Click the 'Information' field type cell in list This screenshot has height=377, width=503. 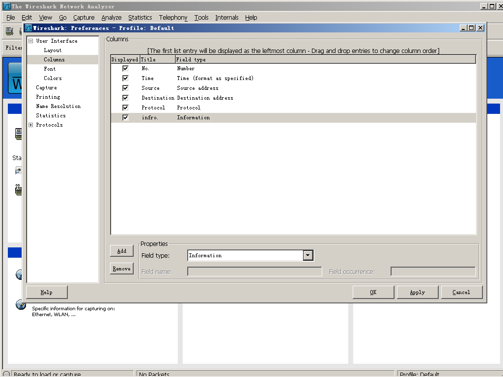pos(193,118)
